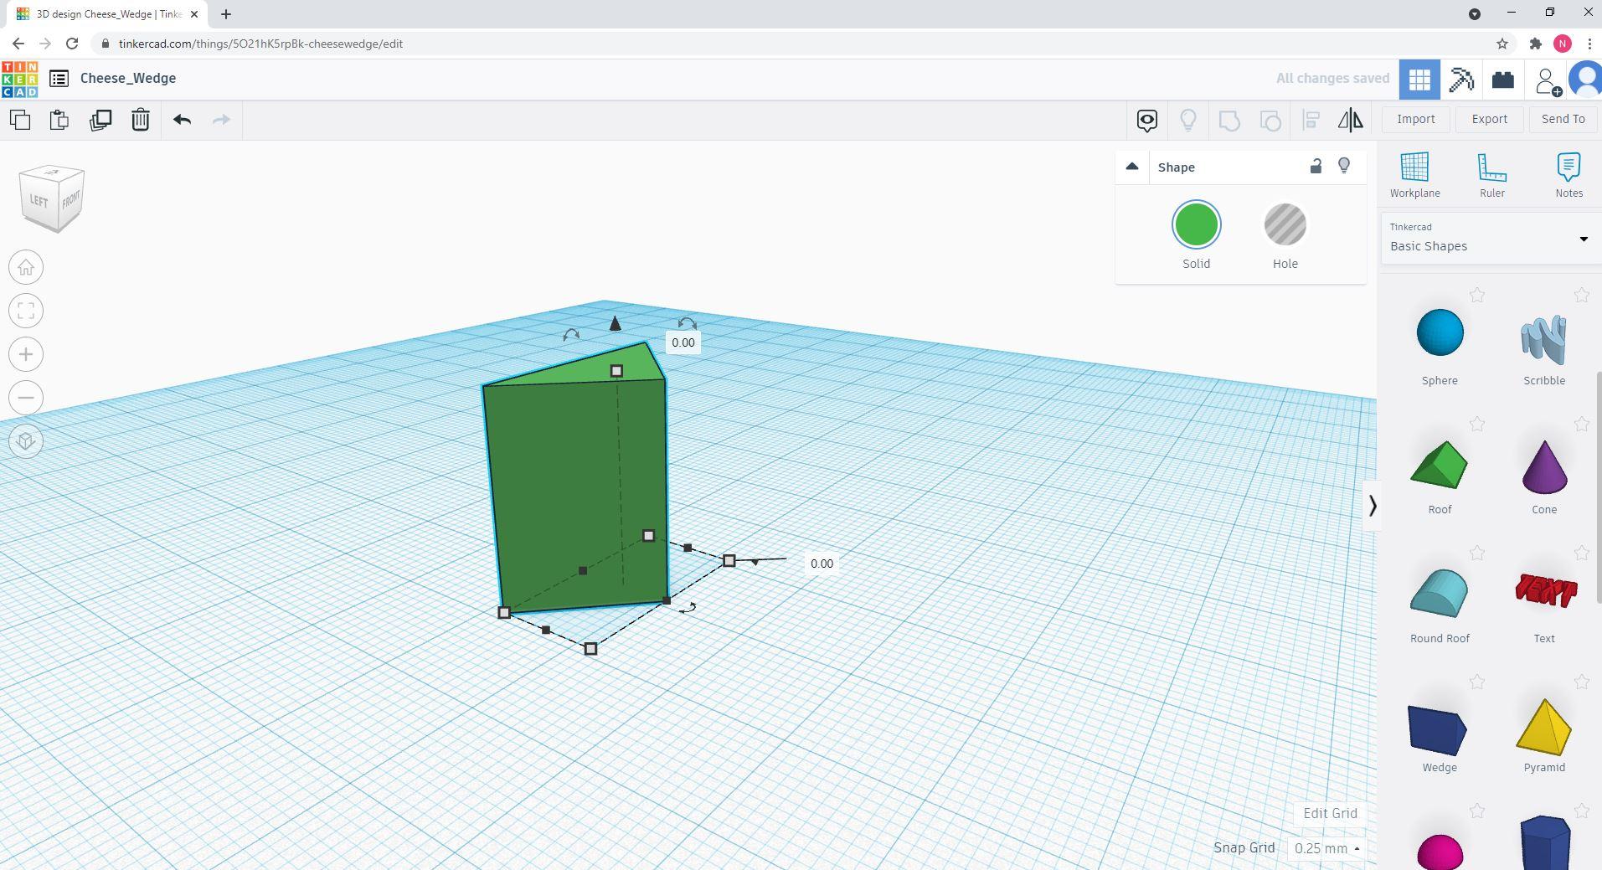The image size is (1602, 870).
Task: Click the Copy toolbar icon
Action: point(20,120)
